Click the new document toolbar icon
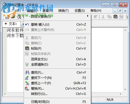 (7, 17)
